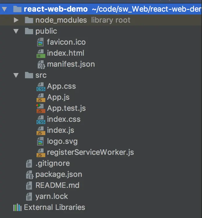This screenshot has width=202, height=218.
Task: Click the logo.svg image icon
Action: (41, 141)
